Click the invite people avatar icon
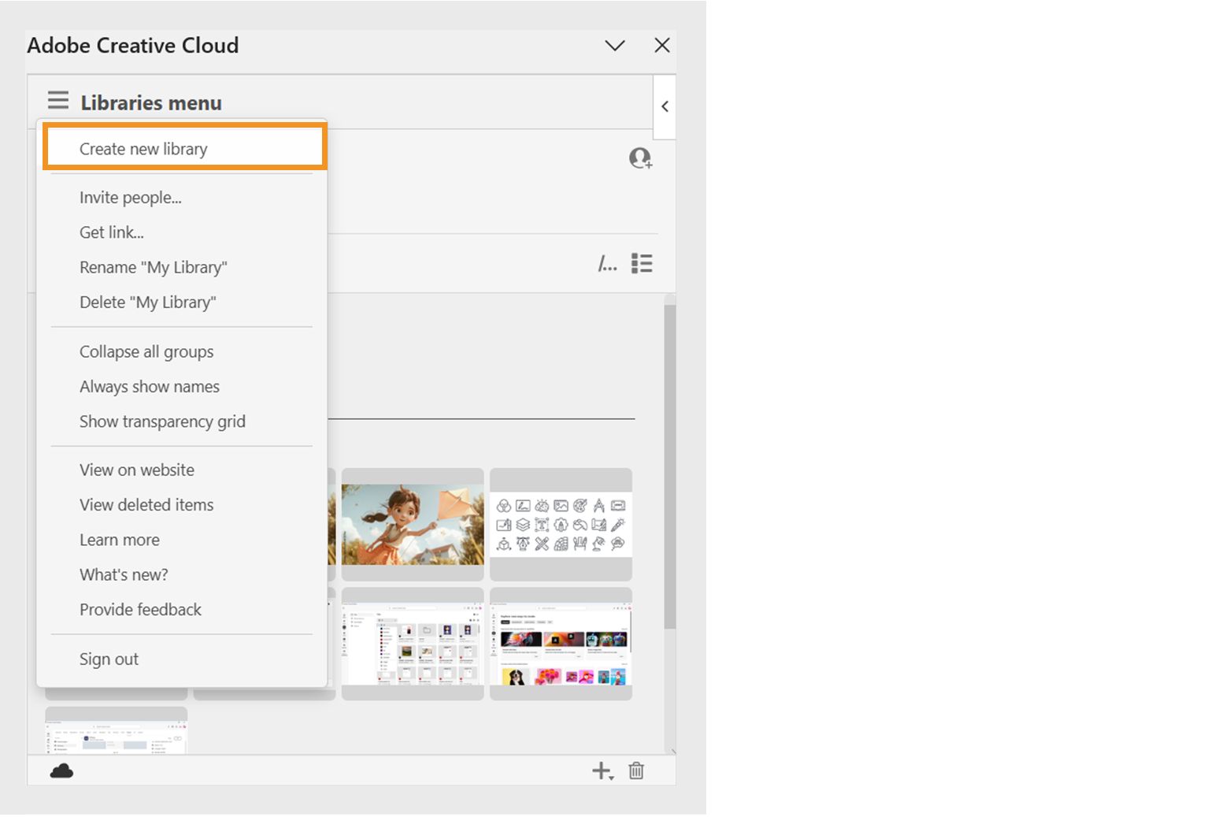Viewport: 1222px width, 817px height. (x=640, y=158)
